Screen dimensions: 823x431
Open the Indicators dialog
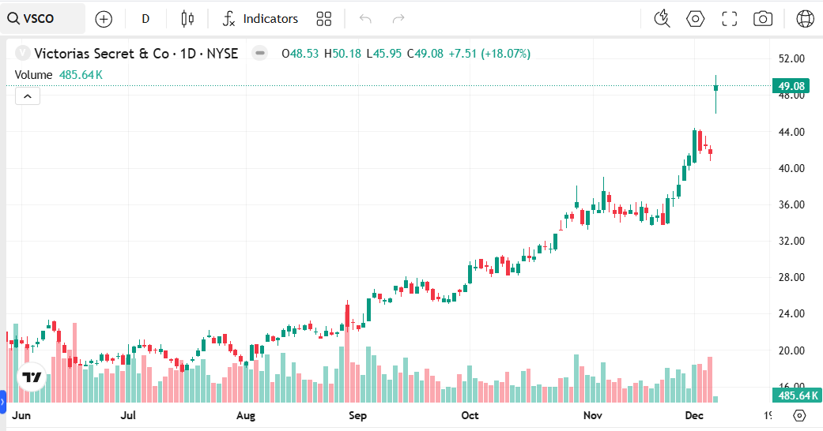point(260,20)
